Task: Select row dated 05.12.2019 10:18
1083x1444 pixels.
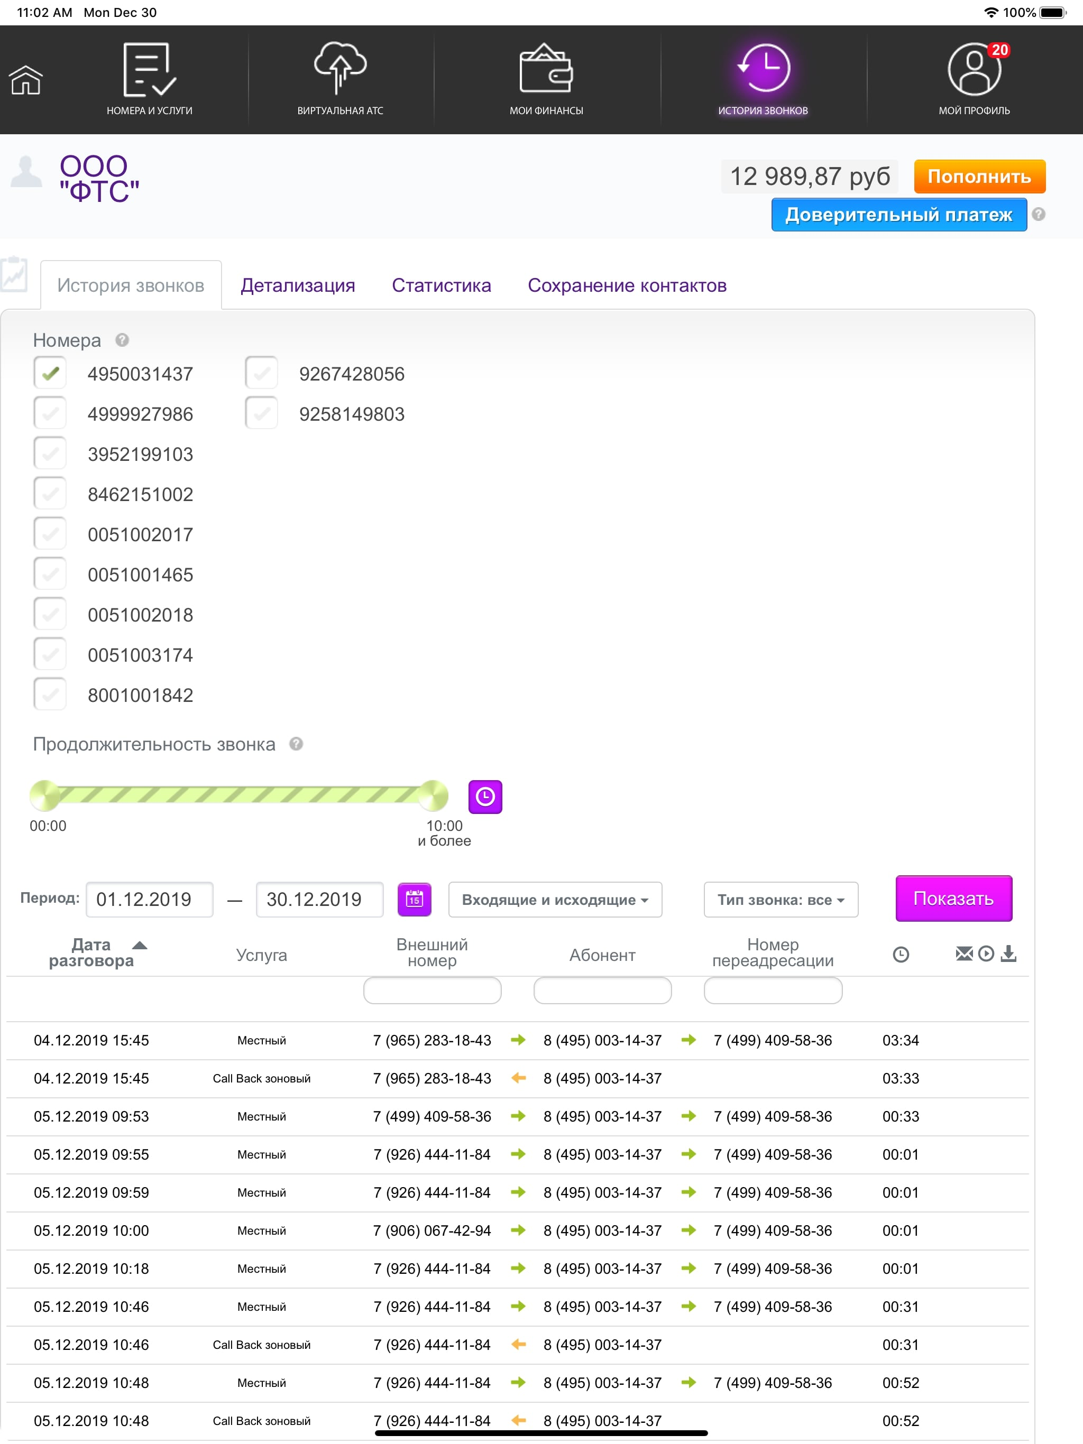Action: point(517,1269)
